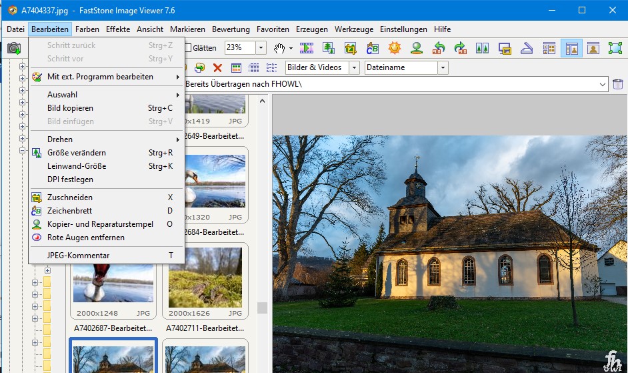628x373 pixels.
Task: Expand the Auswahl submenu
Action: 107,95
